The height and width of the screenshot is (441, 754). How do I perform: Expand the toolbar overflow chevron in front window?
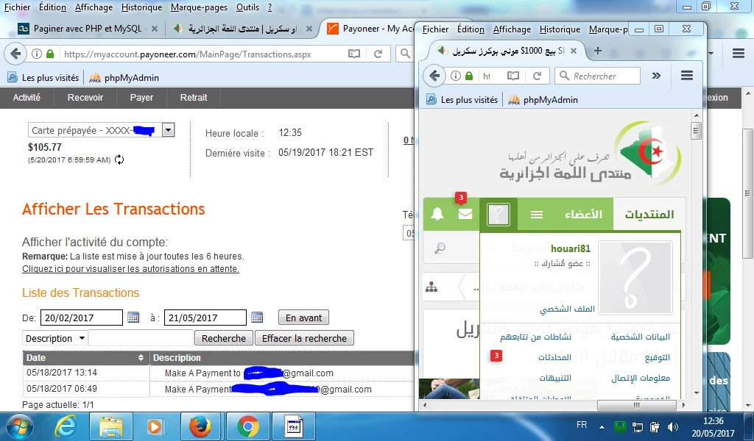(656, 76)
